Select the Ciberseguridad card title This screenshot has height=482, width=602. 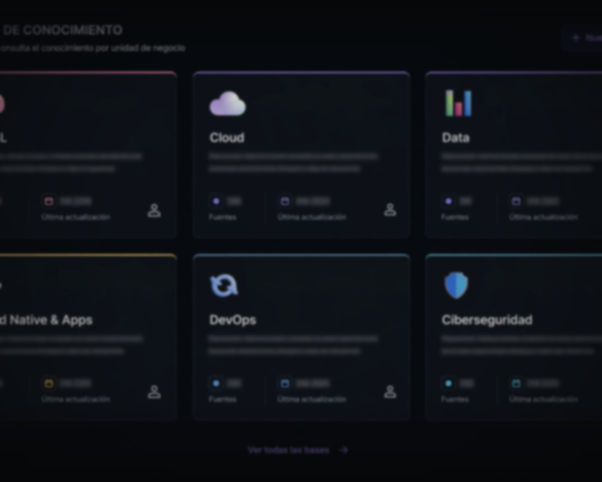tap(487, 320)
